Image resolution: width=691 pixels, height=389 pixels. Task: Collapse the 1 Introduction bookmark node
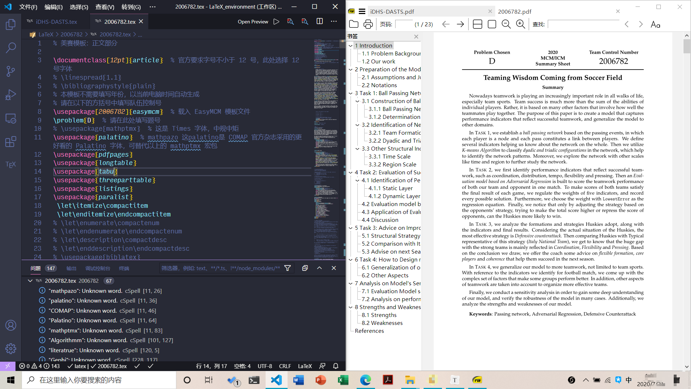[351, 45]
